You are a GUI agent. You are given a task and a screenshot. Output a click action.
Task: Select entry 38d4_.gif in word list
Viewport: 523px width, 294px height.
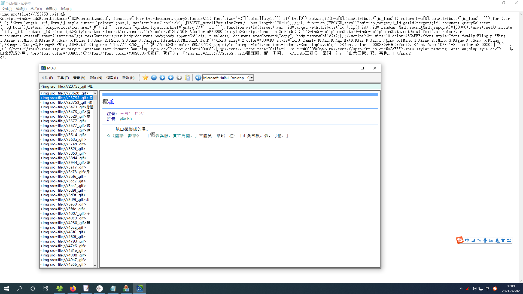66,158
